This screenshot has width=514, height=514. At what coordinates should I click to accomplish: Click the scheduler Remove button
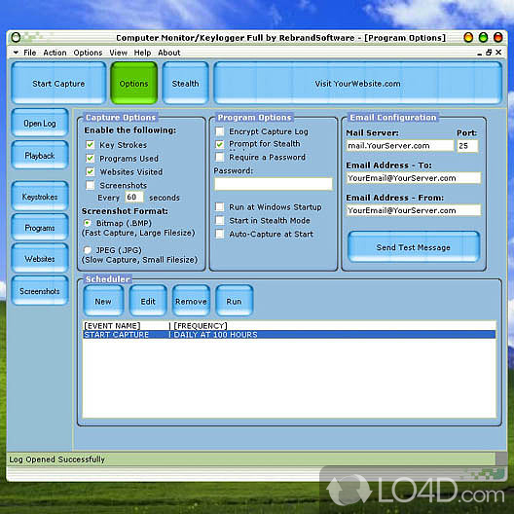[x=191, y=301]
